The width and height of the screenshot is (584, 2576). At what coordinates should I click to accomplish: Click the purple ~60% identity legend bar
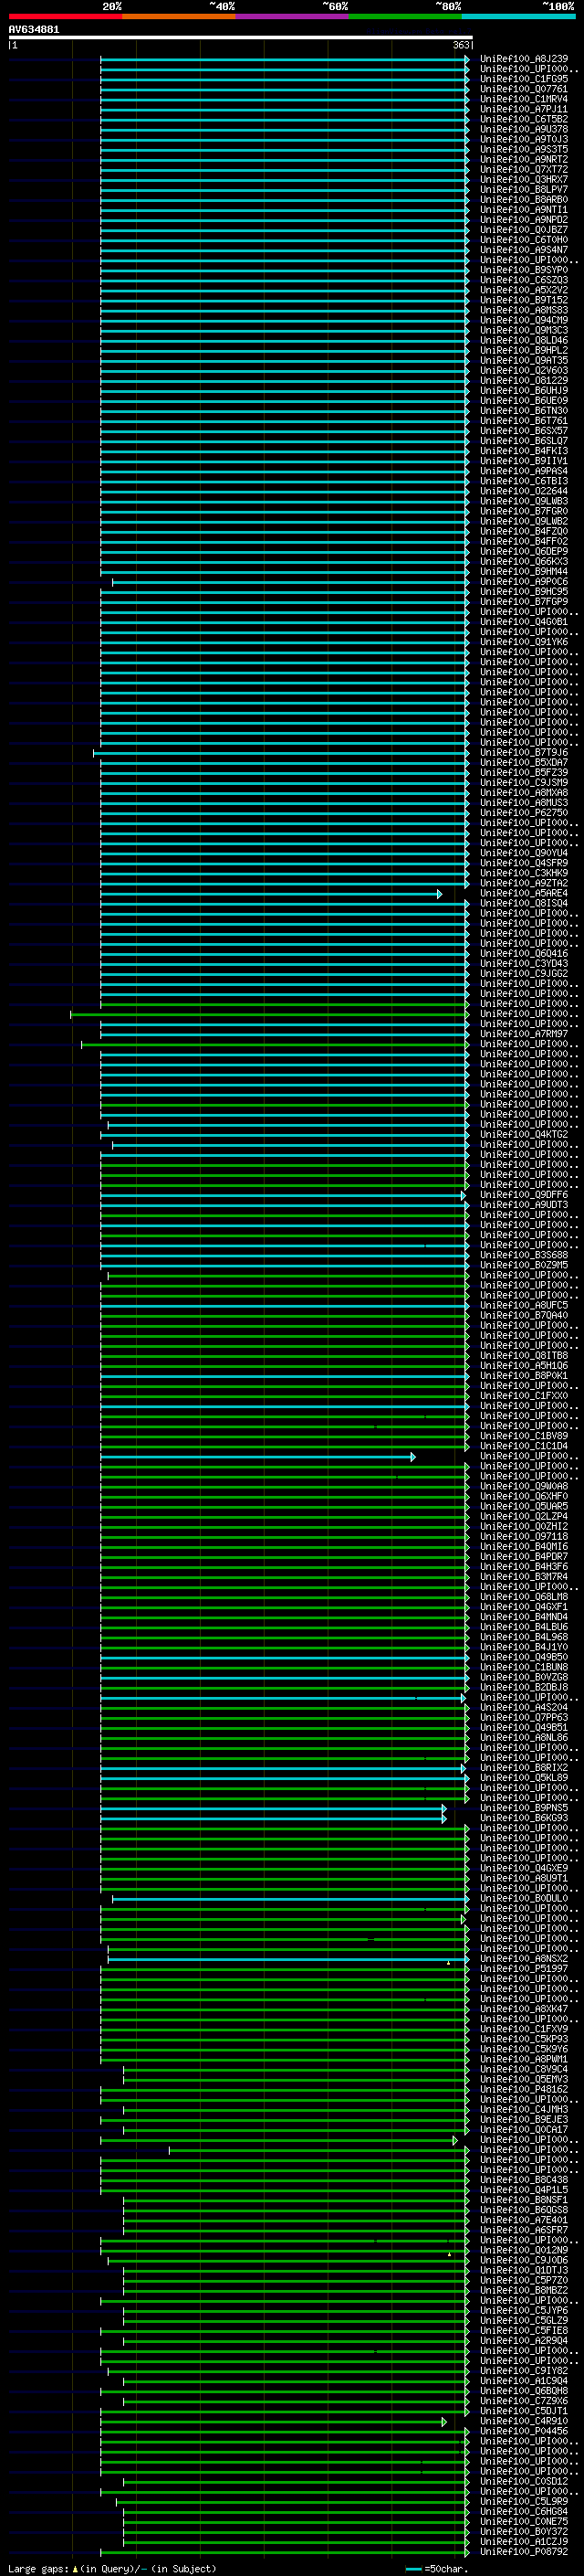291,16
